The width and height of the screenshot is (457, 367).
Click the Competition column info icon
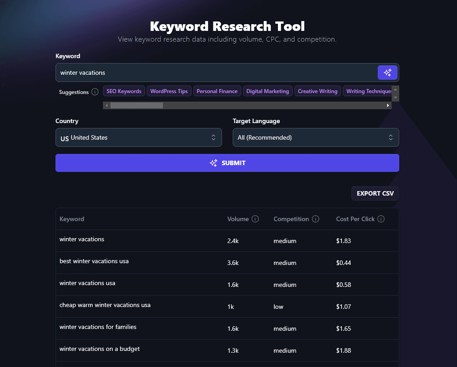[x=316, y=219]
